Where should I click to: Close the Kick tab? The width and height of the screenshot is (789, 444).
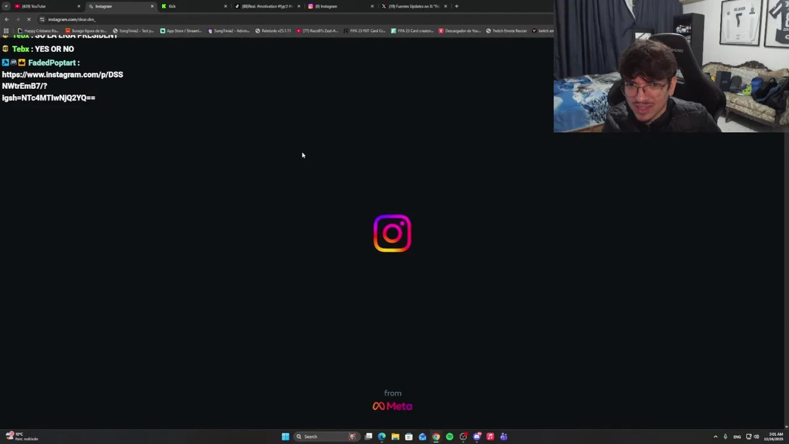pyautogui.click(x=225, y=6)
